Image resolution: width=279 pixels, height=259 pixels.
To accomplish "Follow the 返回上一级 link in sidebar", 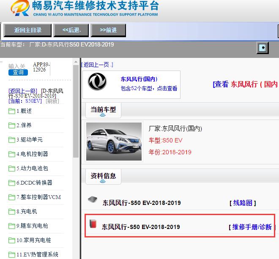I will (23, 91).
